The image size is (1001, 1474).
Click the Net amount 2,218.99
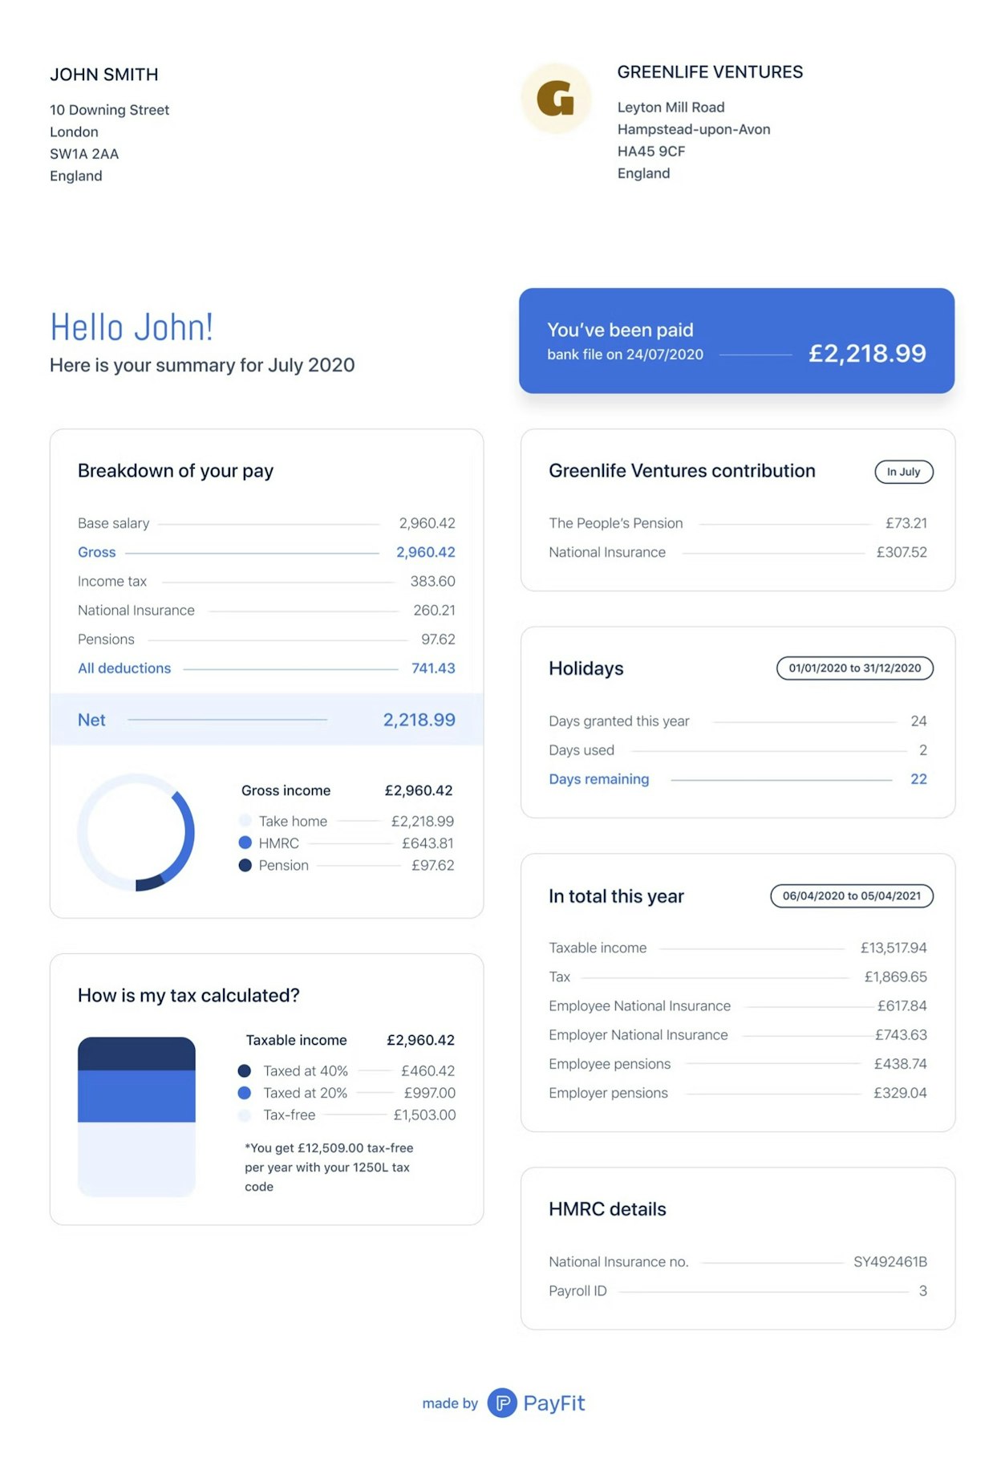pyautogui.click(x=419, y=720)
